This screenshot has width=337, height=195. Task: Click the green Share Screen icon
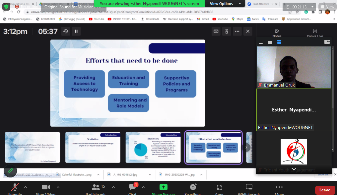click(163, 187)
